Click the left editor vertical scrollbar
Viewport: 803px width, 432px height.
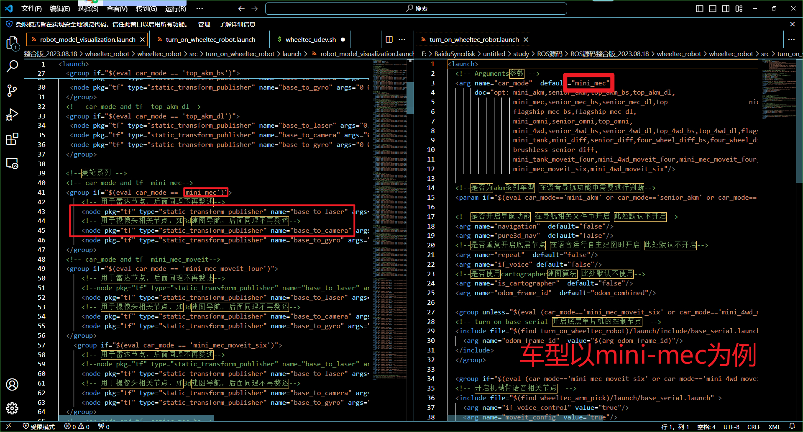tap(410, 99)
